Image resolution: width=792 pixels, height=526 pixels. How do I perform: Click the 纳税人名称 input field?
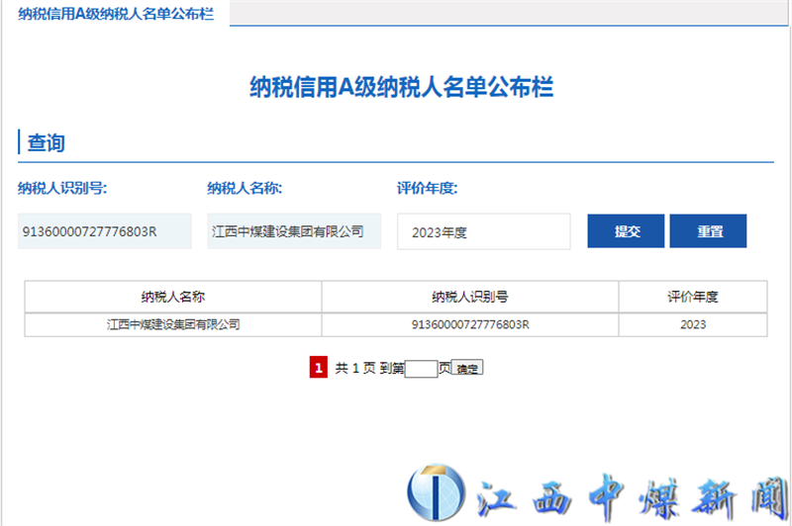click(x=294, y=231)
